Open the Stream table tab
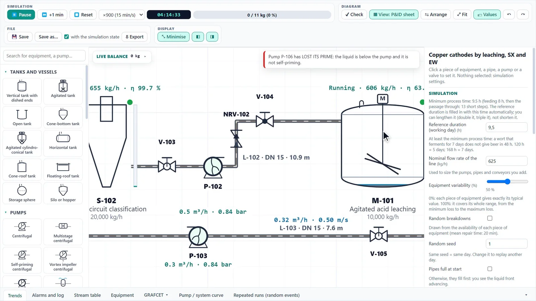 click(87, 295)
